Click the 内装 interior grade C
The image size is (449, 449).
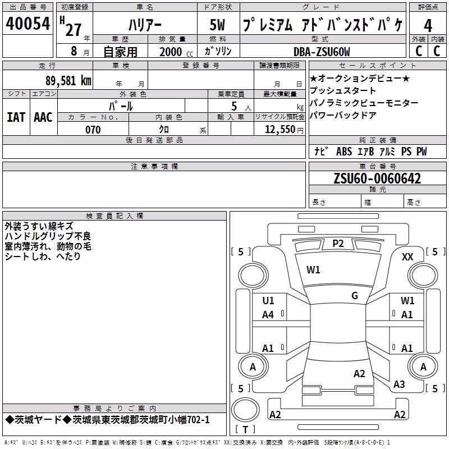[x=437, y=51]
